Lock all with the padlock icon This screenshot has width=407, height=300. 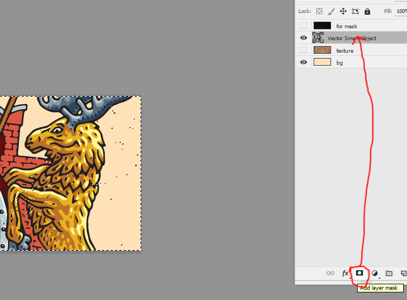pyautogui.click(x=367, y=11)
